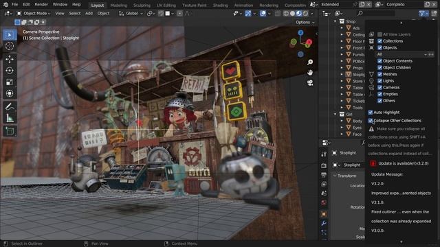This screenshot has width=440, height=247.
Task: Click the Update is available button
Action: [x=404, y=163]
